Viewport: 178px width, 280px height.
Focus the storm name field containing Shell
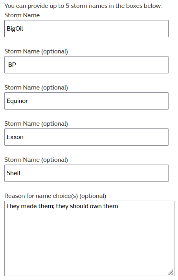pos(86,173)
